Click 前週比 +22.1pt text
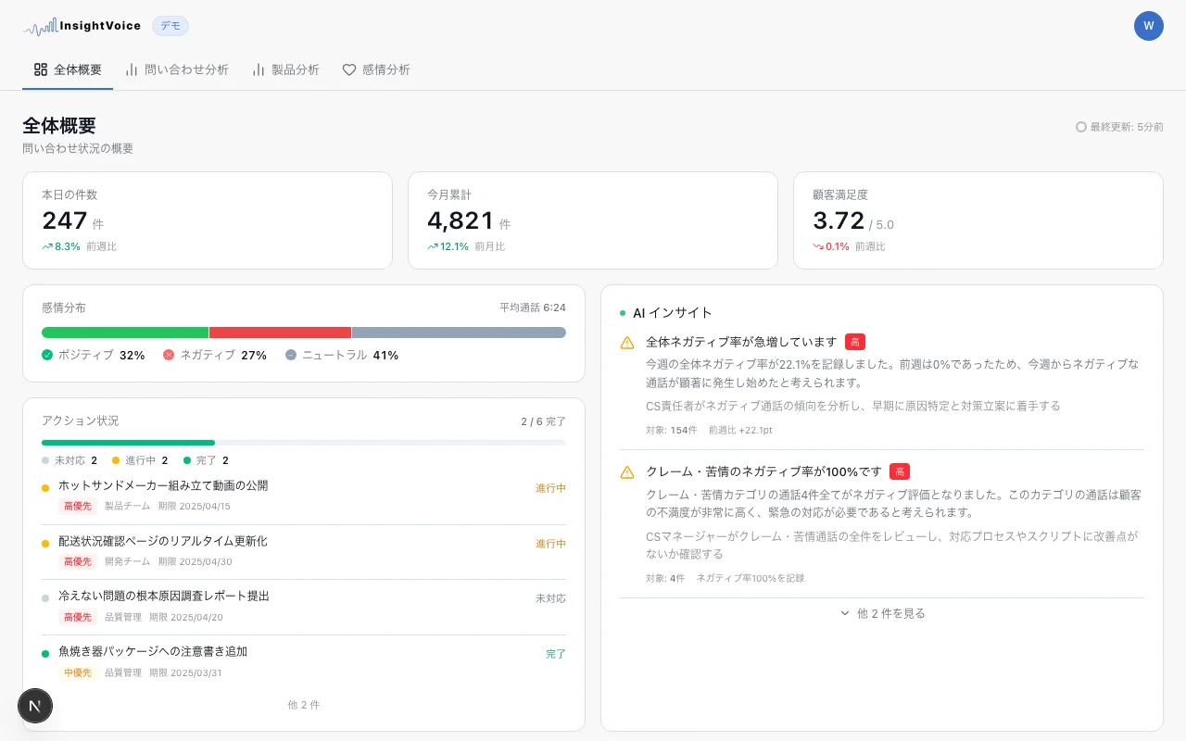Image resolution: width=1186 pixels, height=741 pixels. coord(741,430)
